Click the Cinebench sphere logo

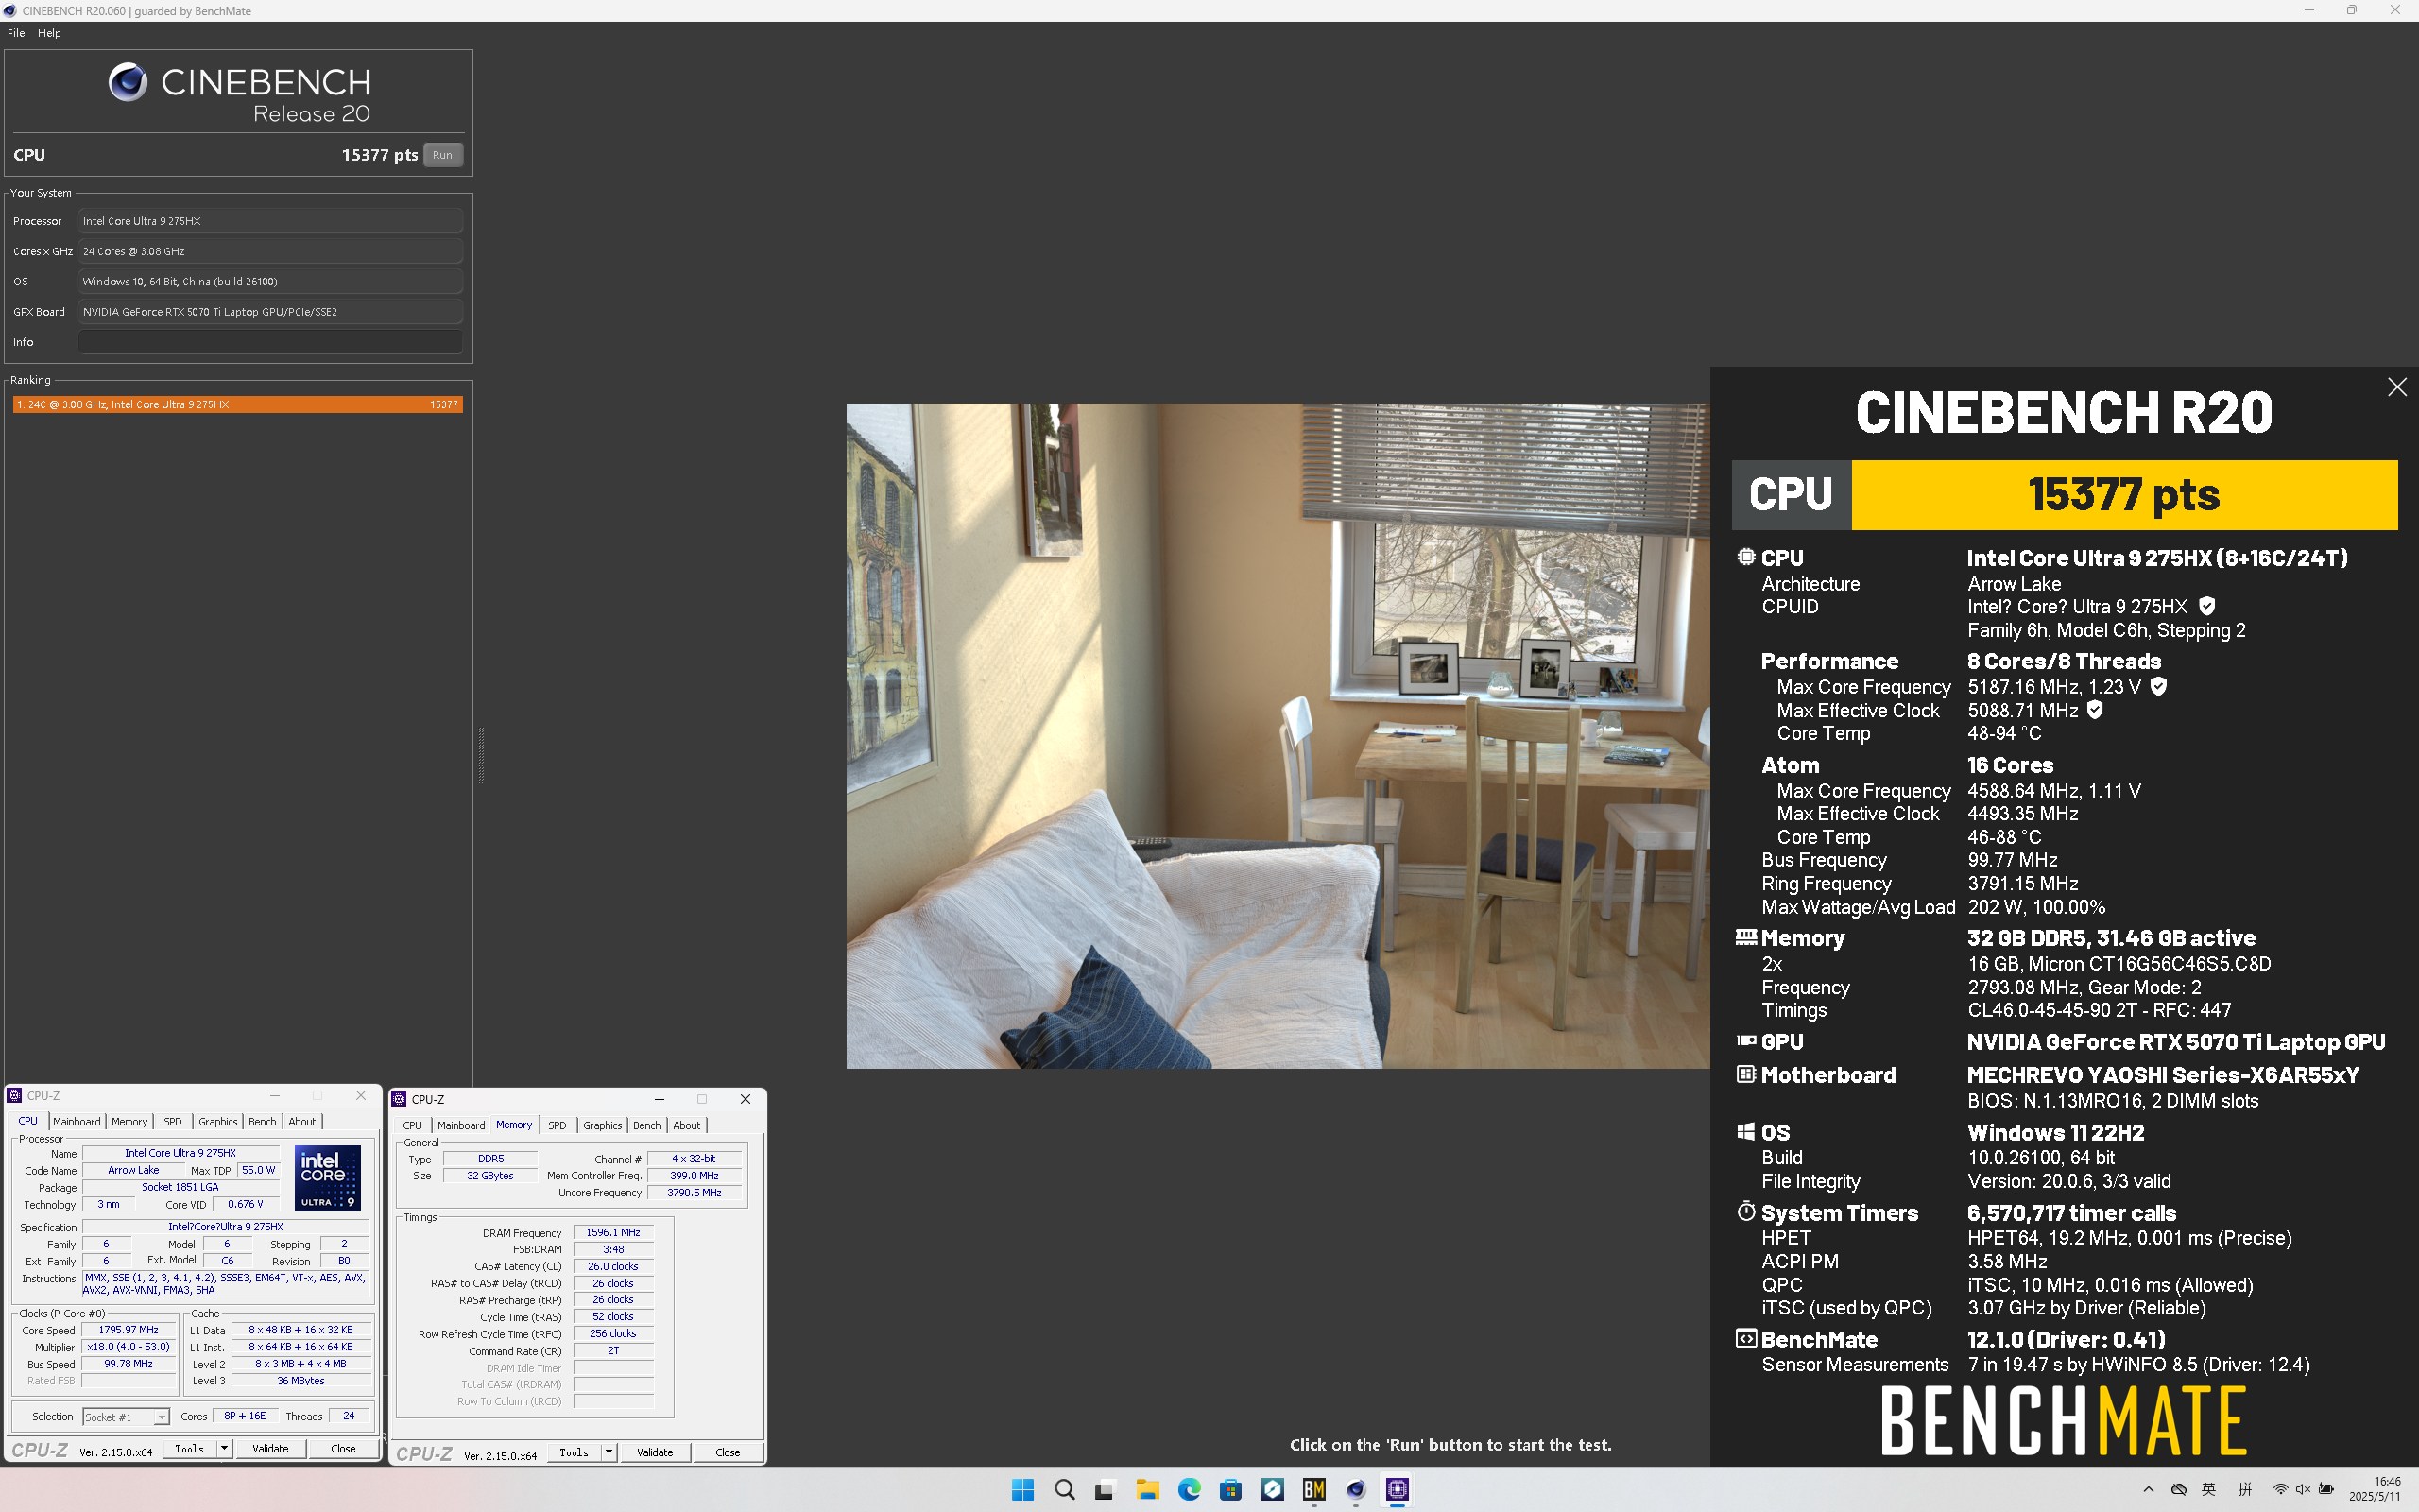pyautogui.click(x=128, y=82)
